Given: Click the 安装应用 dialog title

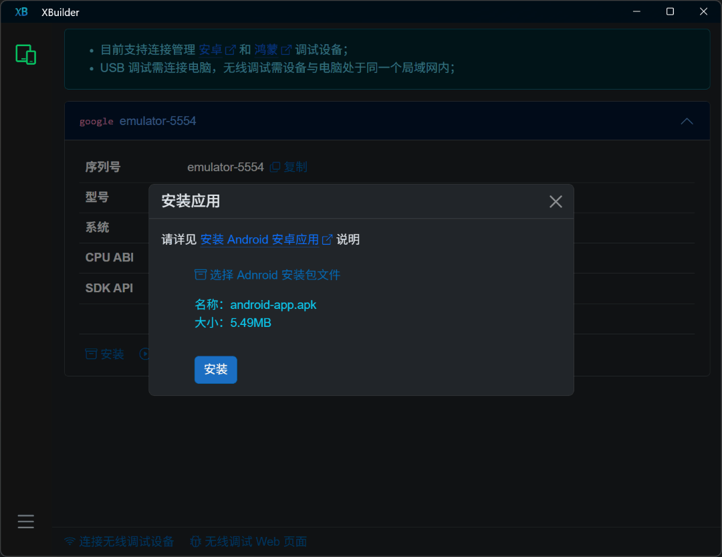Looking at the screenshot, I should [191, 201].
